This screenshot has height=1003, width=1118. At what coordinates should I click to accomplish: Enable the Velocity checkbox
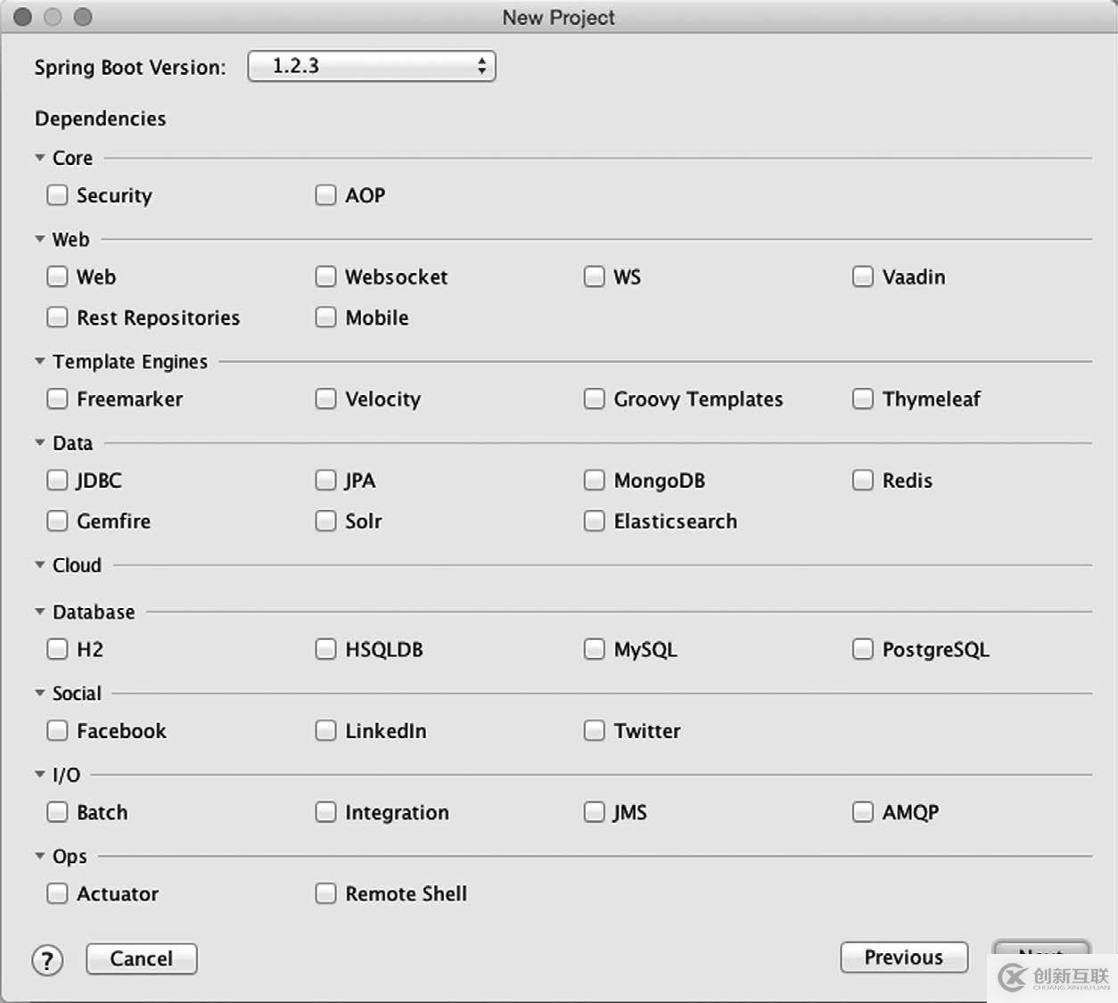click(325, 399)
